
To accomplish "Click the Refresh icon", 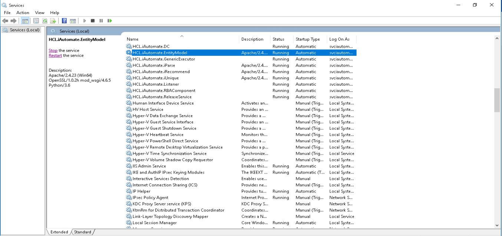I will click(44, 21).
